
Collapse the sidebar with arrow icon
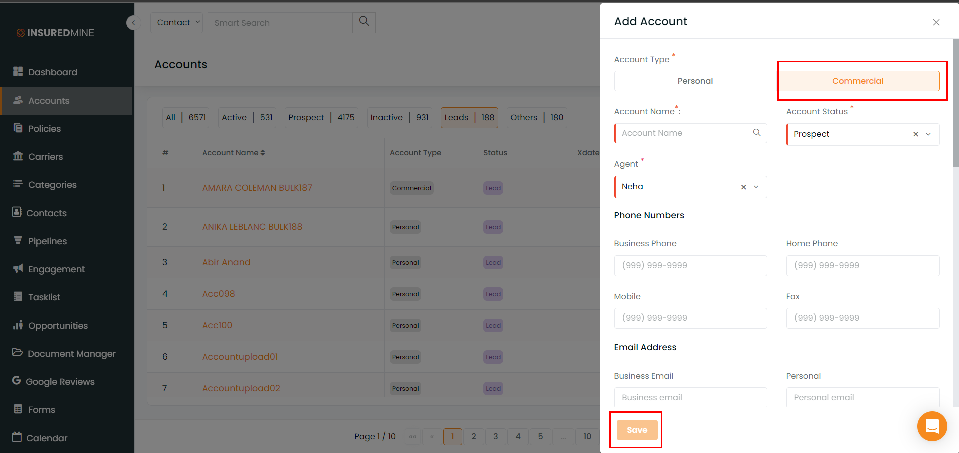pos(133,23)
